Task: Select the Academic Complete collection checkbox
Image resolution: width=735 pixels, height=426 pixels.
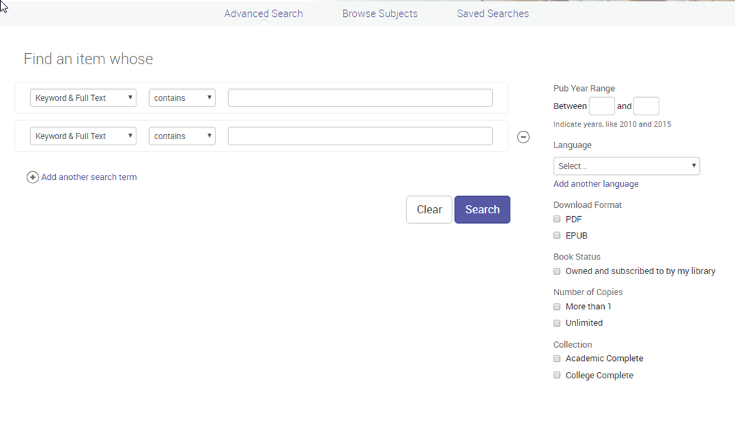Action: click(556, 358)
